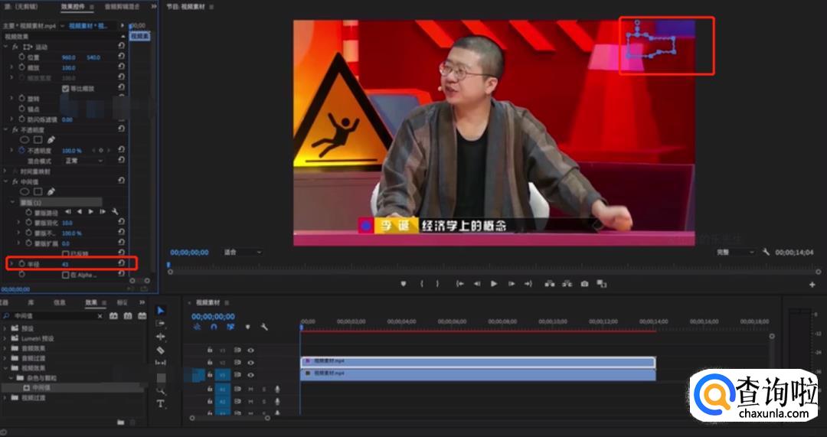The width and height of the screenshot is (827, 437).
Task: Select the Type (T) tool
Action: [161, 404]
